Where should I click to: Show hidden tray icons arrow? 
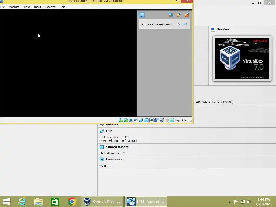coord(230,202)
